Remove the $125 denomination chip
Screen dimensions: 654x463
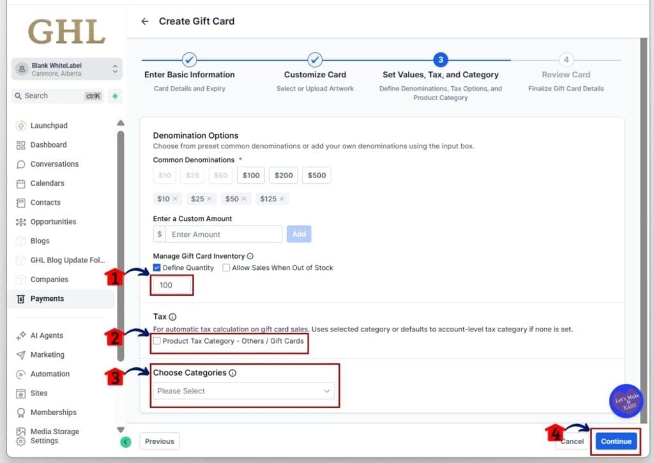pyautogui.click(x=282, y=199)
